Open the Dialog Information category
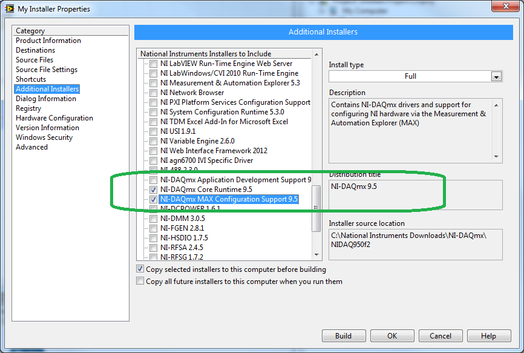 tap(46, 99)
